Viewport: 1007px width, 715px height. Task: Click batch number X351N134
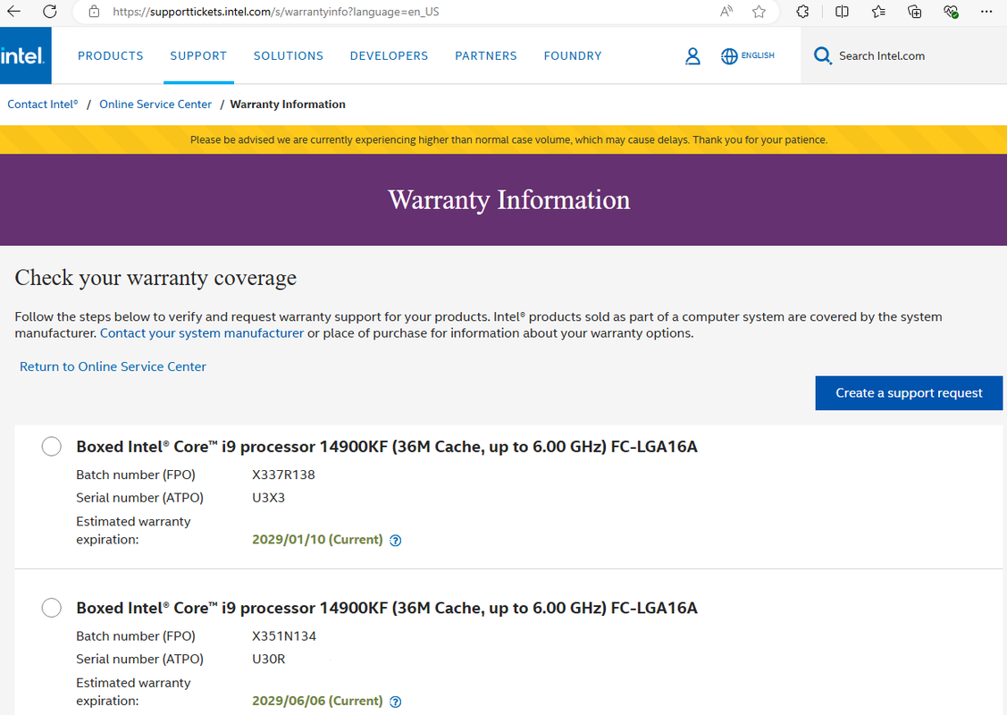pos(284,636)
